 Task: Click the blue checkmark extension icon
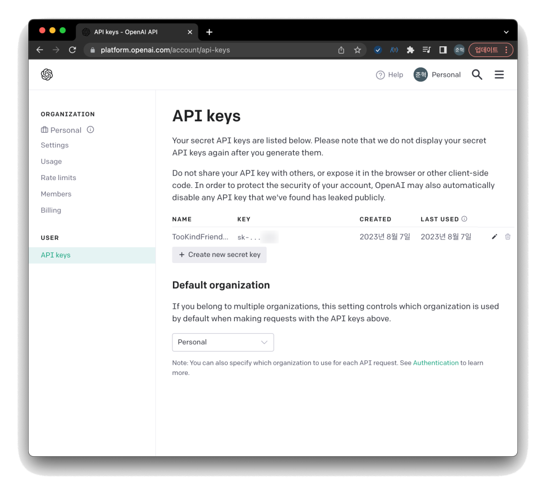click(378, 50)
